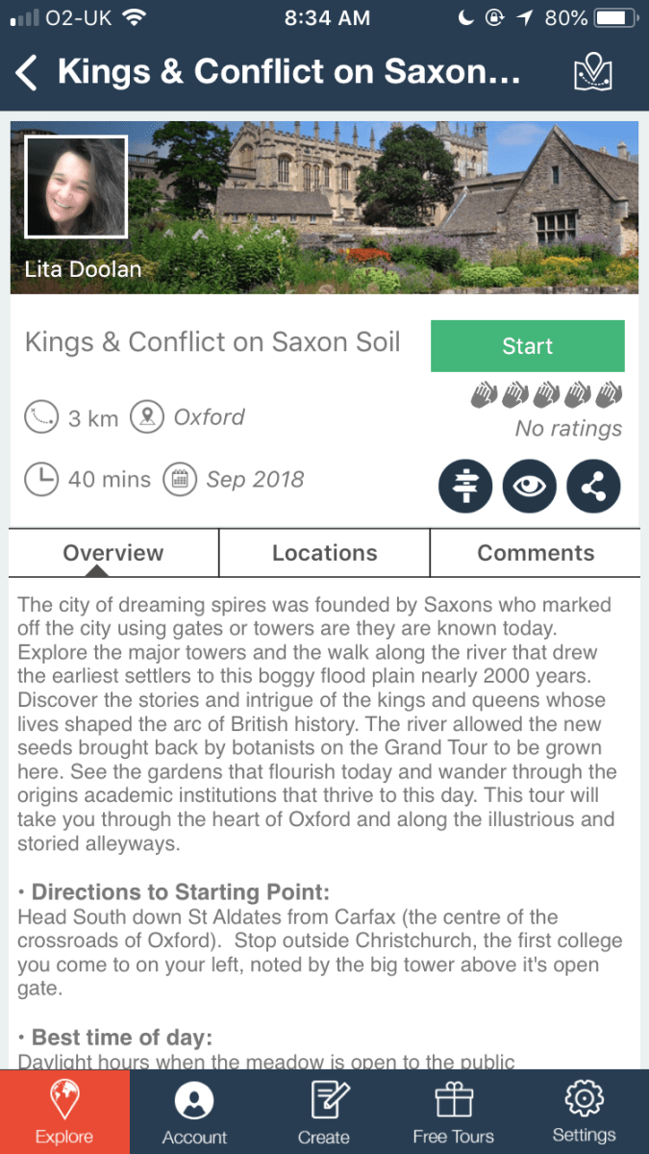Tap the back arrow in header
This screenshot has height=1154, width=649.
tap(28, 73)
